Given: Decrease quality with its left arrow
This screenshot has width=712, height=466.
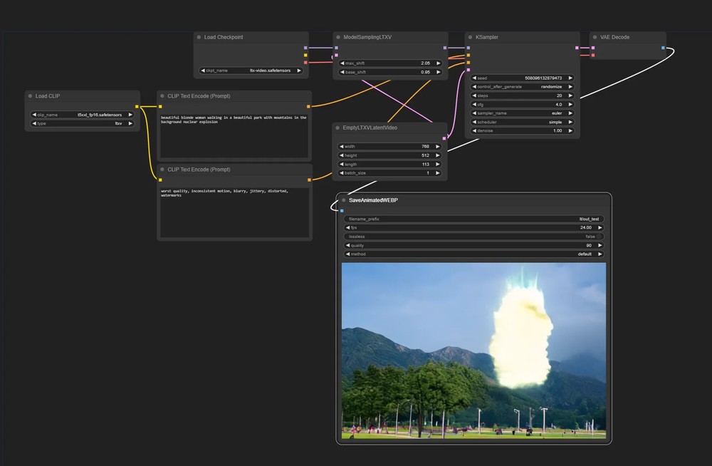Looking at the screenshot, I should [348, 246].
